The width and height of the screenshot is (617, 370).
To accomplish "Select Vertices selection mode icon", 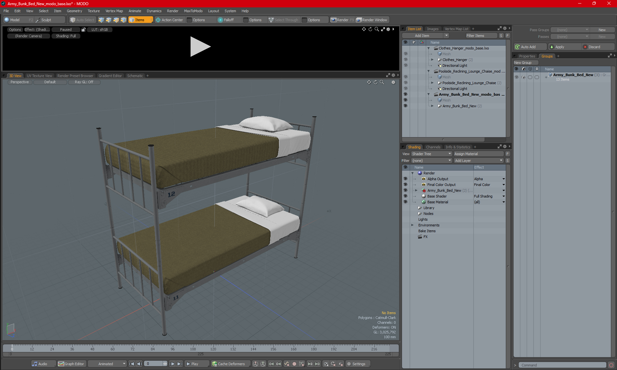I will [101, 20].
